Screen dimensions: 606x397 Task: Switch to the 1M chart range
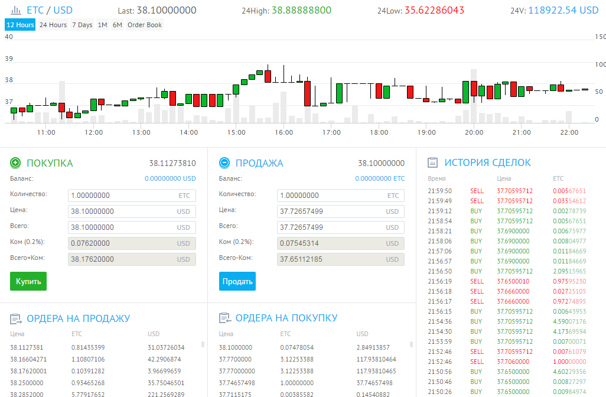103,25
